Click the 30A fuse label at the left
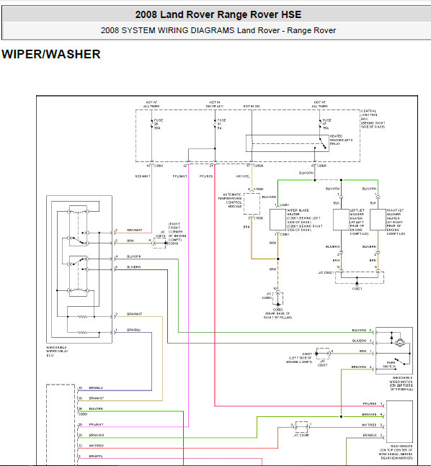The image size is (431, 466). pyautogui.click(x=158, y=124)
